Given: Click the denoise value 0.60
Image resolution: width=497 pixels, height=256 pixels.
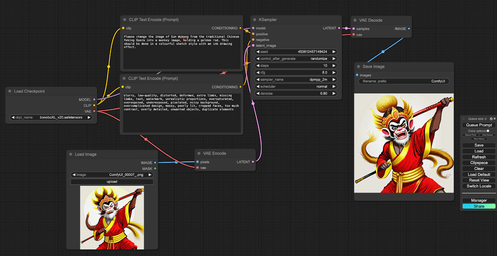Looking at the screenshot, I should pyautogui.click(x=324, y=93).
